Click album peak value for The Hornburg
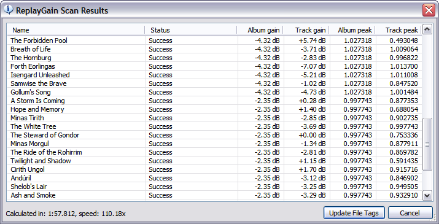The image size is (439, 224). coord(357,58)
